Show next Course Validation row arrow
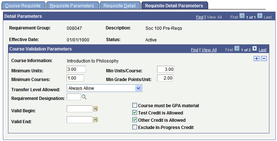Screen dimensions: 277x141 click(254, 48)
